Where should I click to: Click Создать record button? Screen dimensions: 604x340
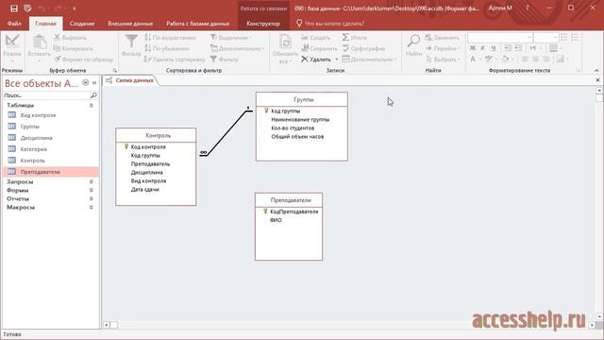pos(315,38)
